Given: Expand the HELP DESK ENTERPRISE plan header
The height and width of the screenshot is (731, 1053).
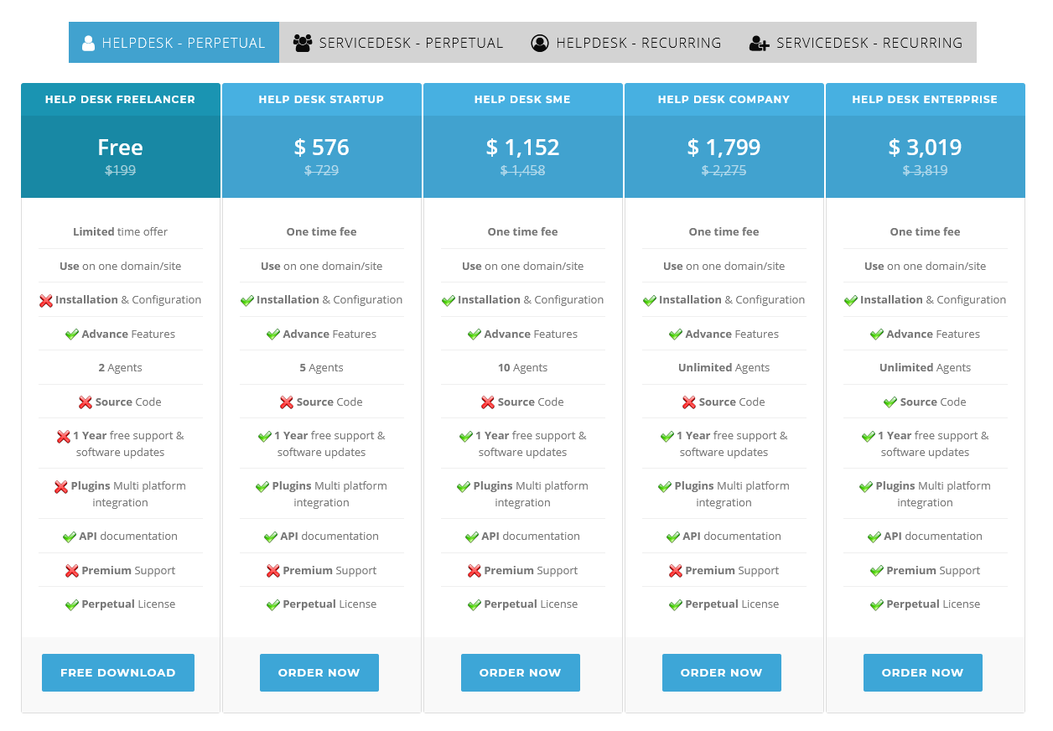Looking at the screenshot, I should click(925, 99).
